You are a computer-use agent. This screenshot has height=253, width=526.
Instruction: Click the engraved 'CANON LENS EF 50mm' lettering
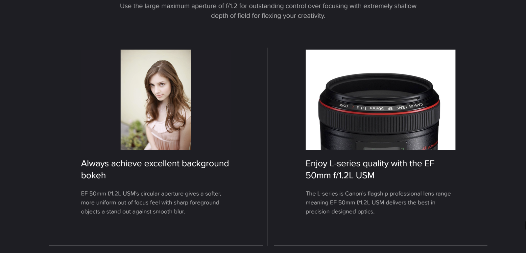coord(381,107)
